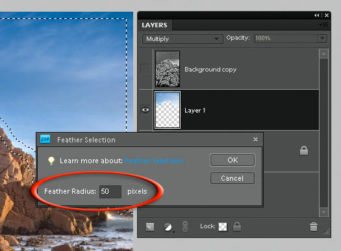Click the Layers panel resize grip

point(327,231)
